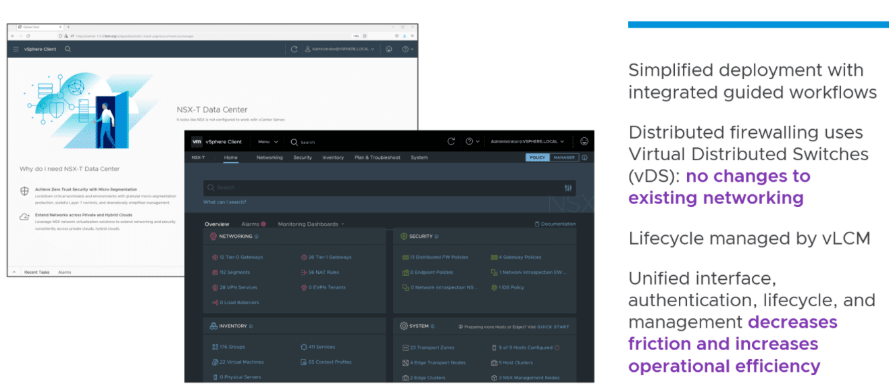The image size is (889, 386).
Task: Open the Alarms tab with red badge
Action: 253,224
